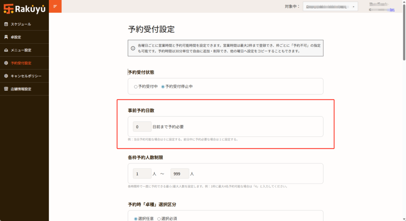Screen dimensions: 406x221
Task: Select the 予約受付停止中 radio button
Action: click(x=163, y=86)
